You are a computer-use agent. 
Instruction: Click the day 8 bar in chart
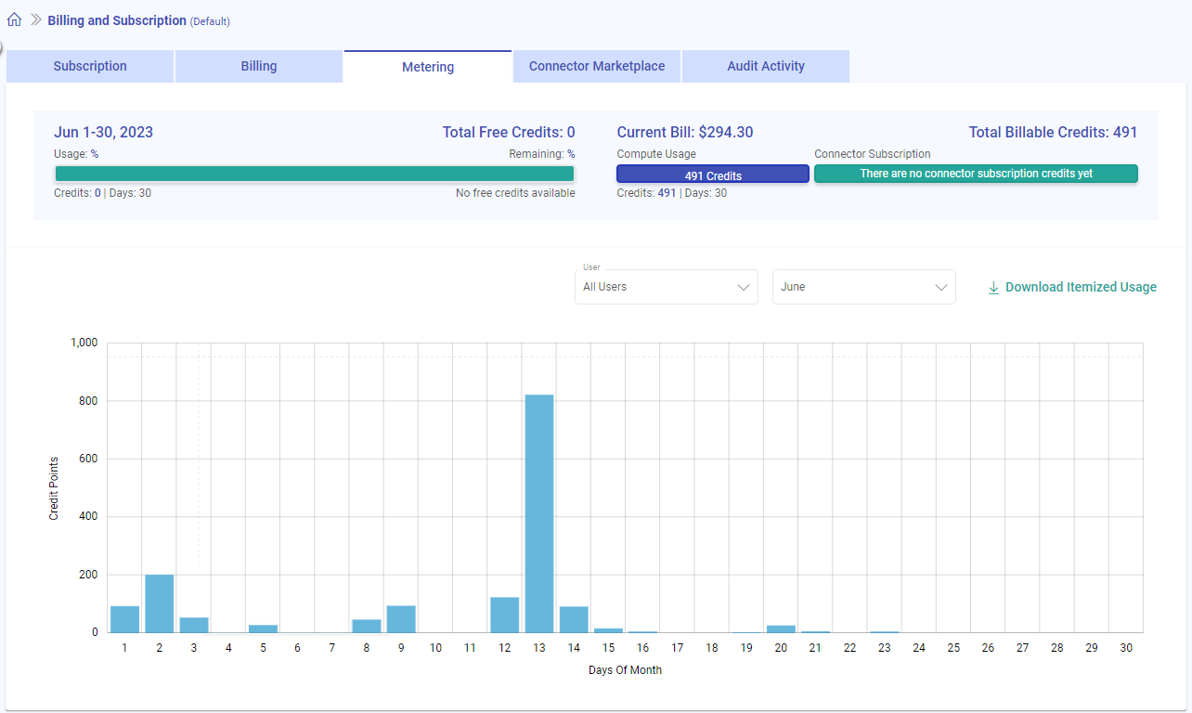click(367, 626)
